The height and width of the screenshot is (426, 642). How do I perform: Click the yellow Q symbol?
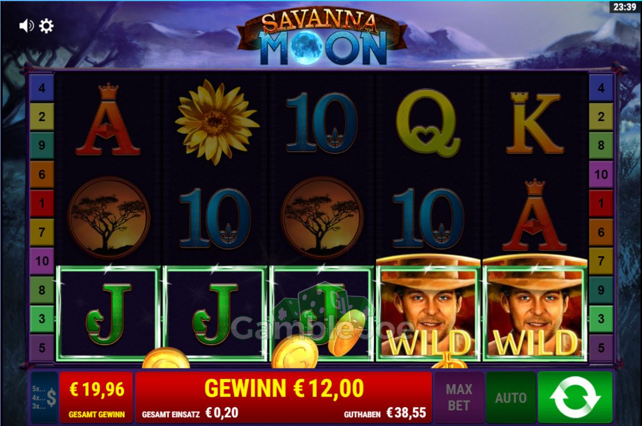tap(428, 123)
